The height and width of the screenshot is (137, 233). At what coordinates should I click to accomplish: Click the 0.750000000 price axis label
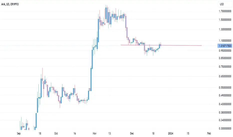pos(225,67)
